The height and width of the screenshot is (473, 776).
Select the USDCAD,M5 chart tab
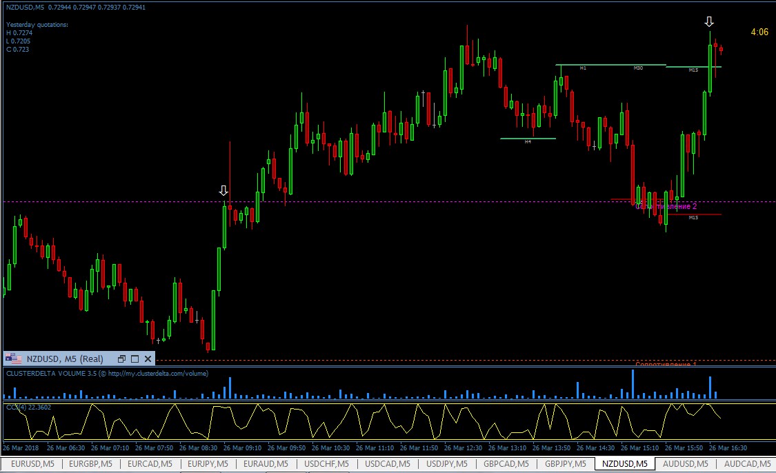388,463
